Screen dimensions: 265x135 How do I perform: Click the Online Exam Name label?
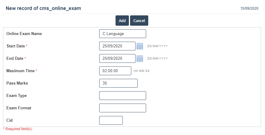(24, 34)
